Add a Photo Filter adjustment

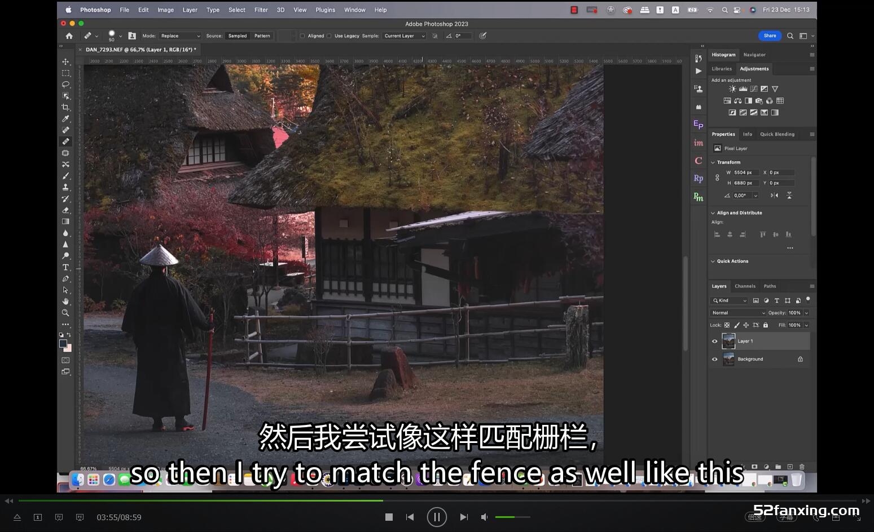pyautogui.click(x=759, y=101)
